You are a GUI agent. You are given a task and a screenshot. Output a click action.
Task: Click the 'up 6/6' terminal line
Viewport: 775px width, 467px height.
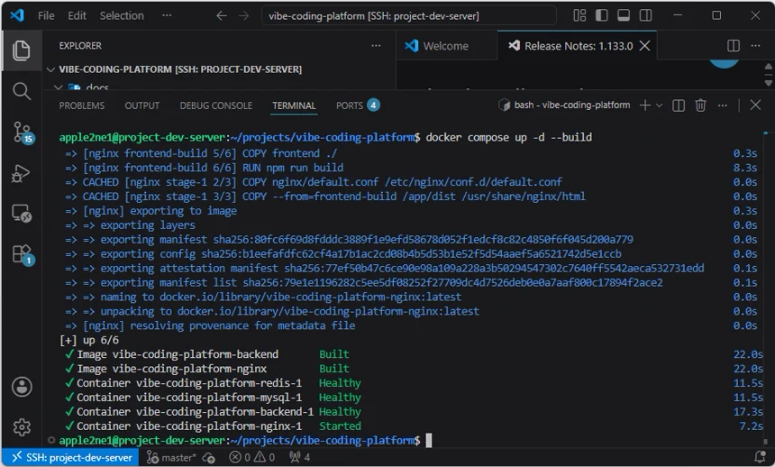(x=89, y=340)
